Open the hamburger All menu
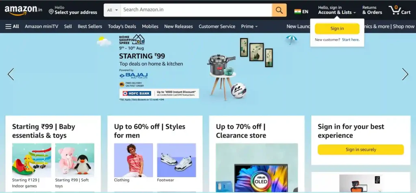The width and height of the screenshot is (416, 193). pos(12,26)
